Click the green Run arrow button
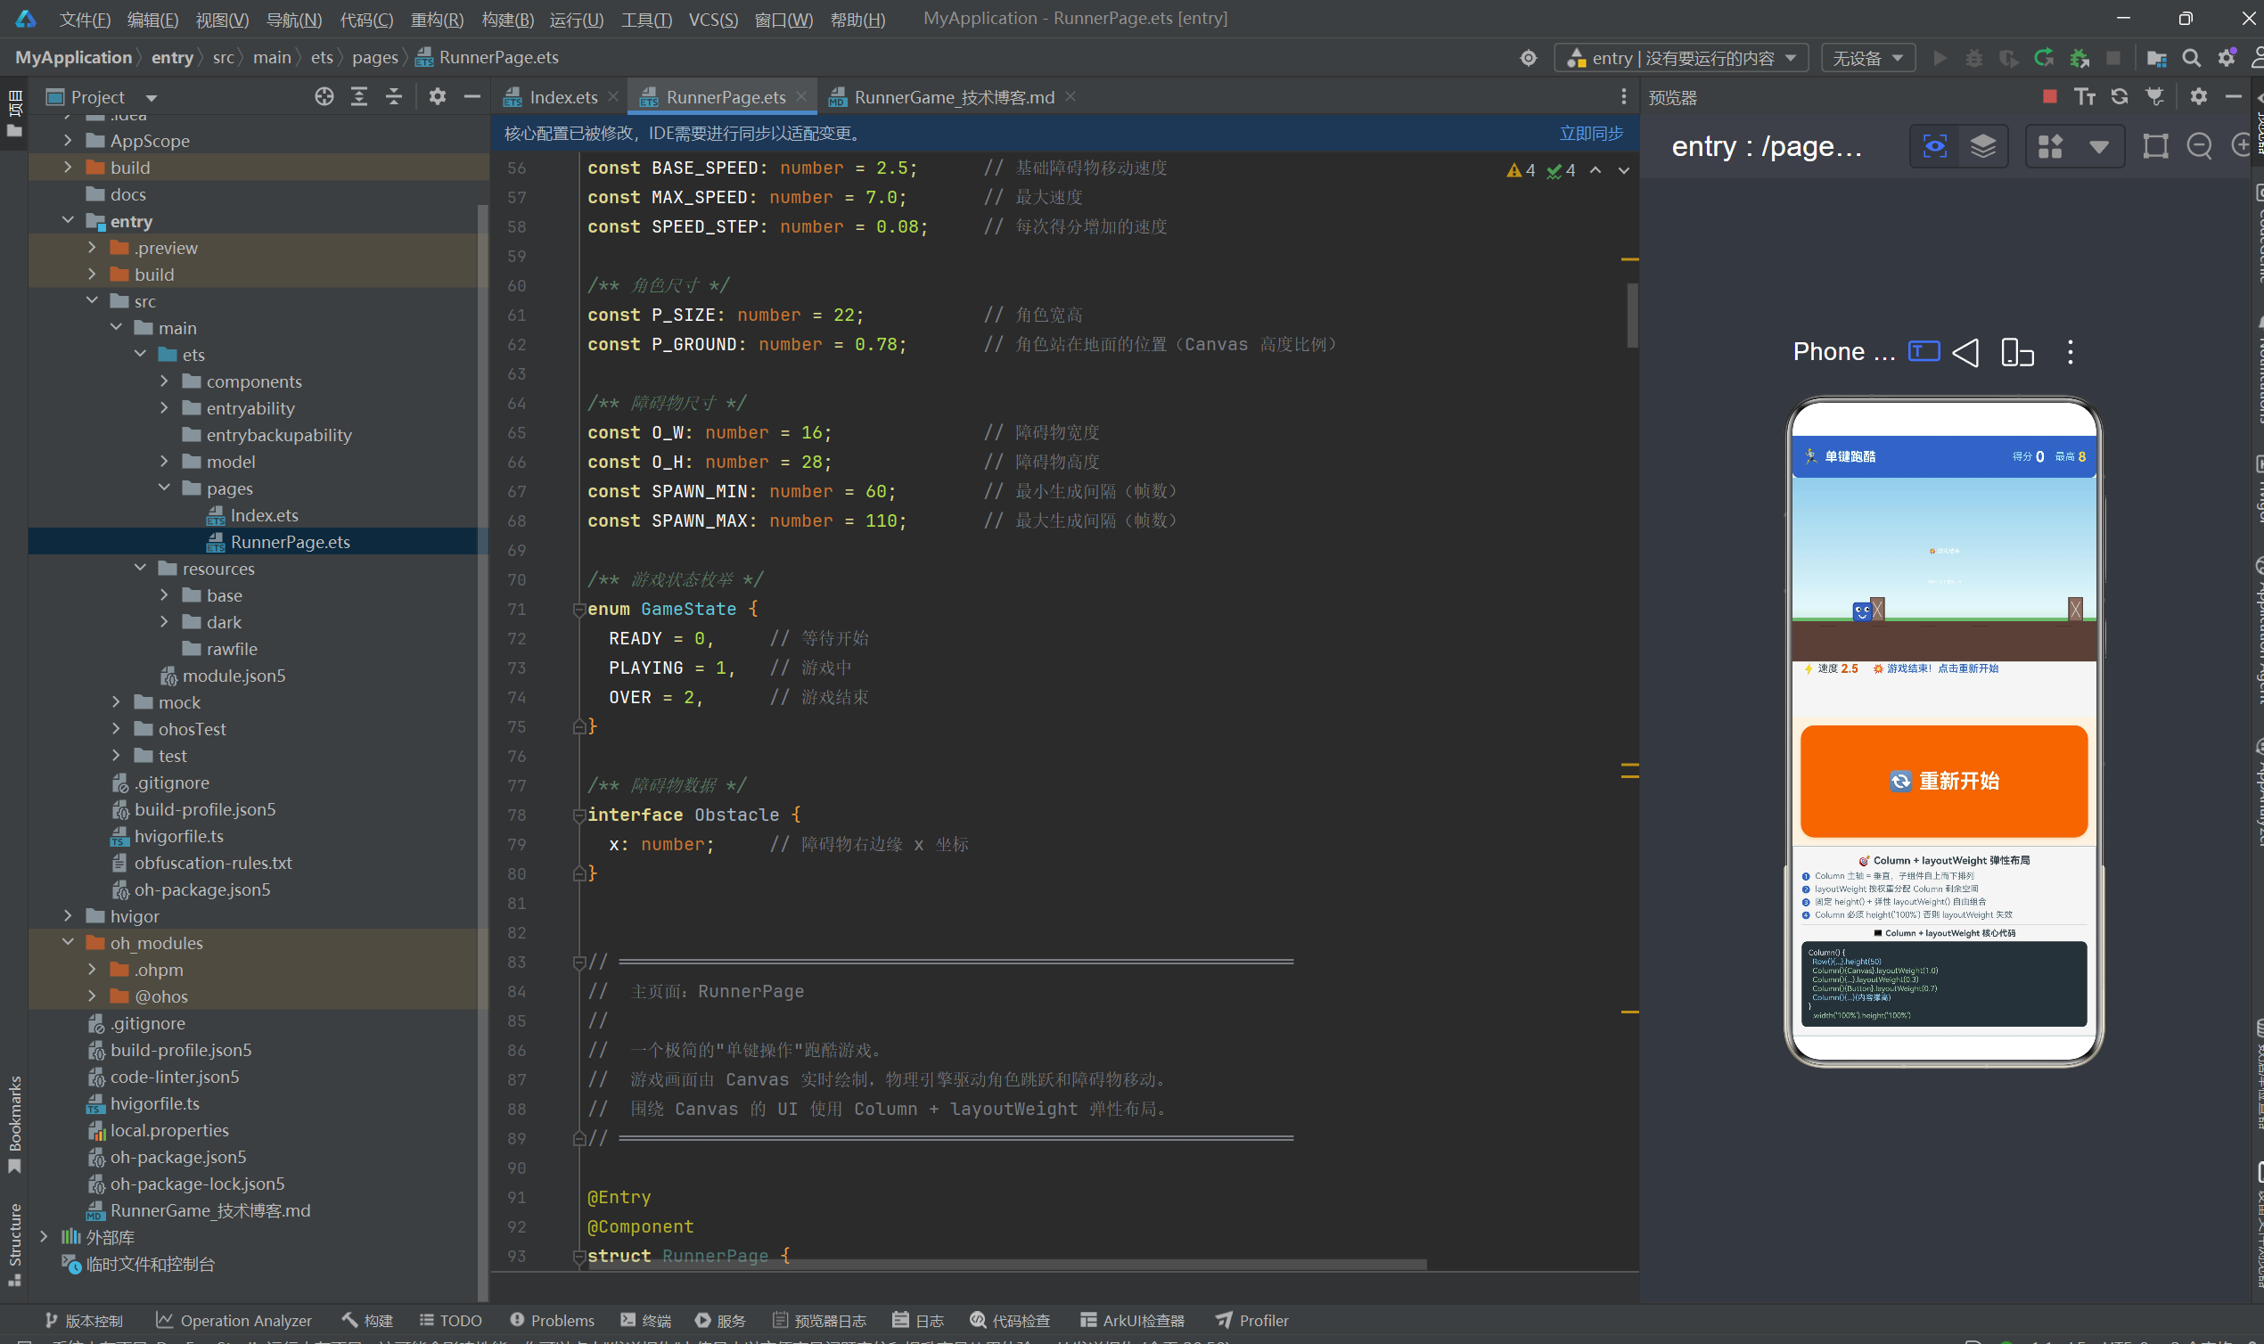Image resolution: width=2264 pixels, height=1344 pixels. tap(1939, 58)
